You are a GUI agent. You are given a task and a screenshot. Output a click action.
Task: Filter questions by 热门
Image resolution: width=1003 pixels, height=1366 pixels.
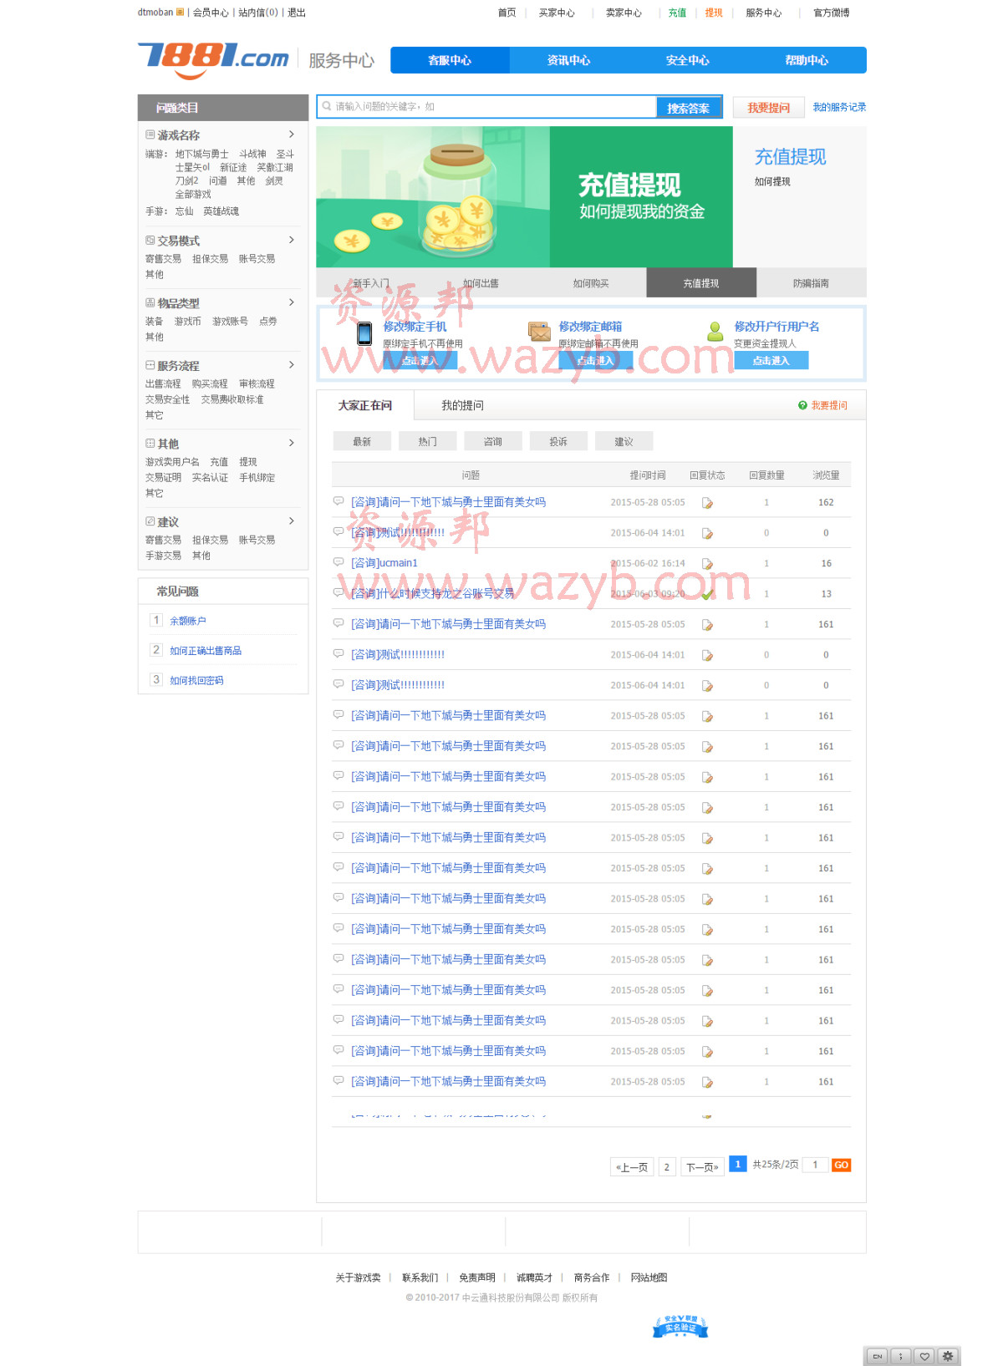[428, 441]
